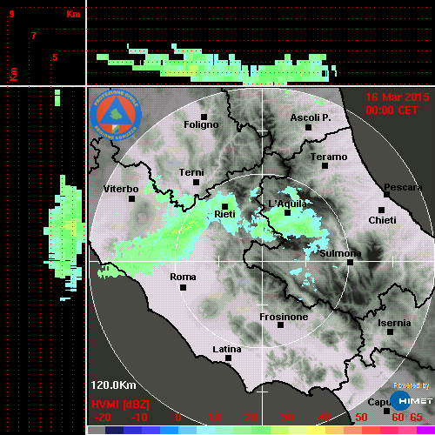This screenshot has width=435, height=435.
Task: Click the Latina city marker
Action: [228, 358]
